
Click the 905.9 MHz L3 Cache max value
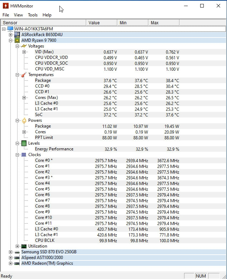pyautogui.click(x=169, y=229)
